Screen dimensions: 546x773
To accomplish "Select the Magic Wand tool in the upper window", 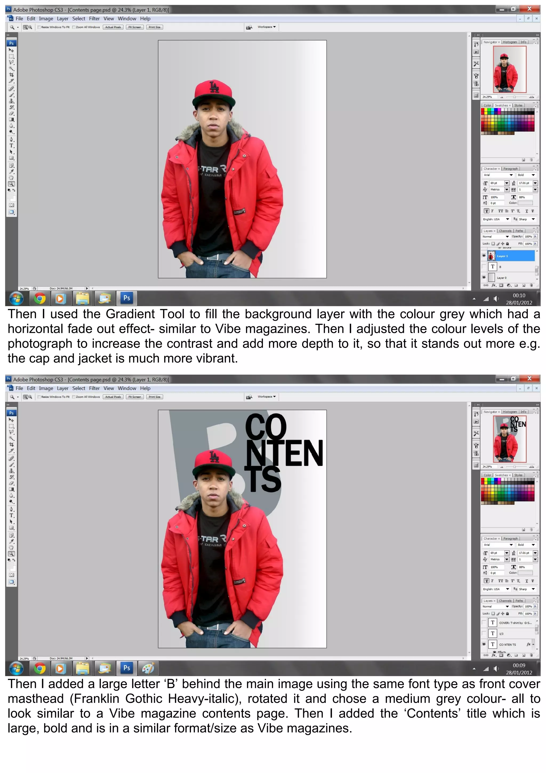I will (11, 68).
